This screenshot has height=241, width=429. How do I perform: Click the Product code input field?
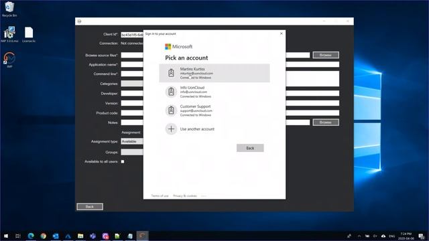230,113
